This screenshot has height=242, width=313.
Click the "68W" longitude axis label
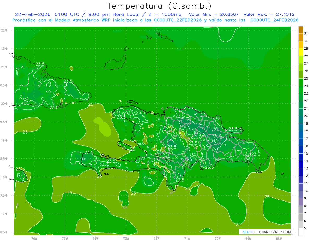(x=279, y=239)
